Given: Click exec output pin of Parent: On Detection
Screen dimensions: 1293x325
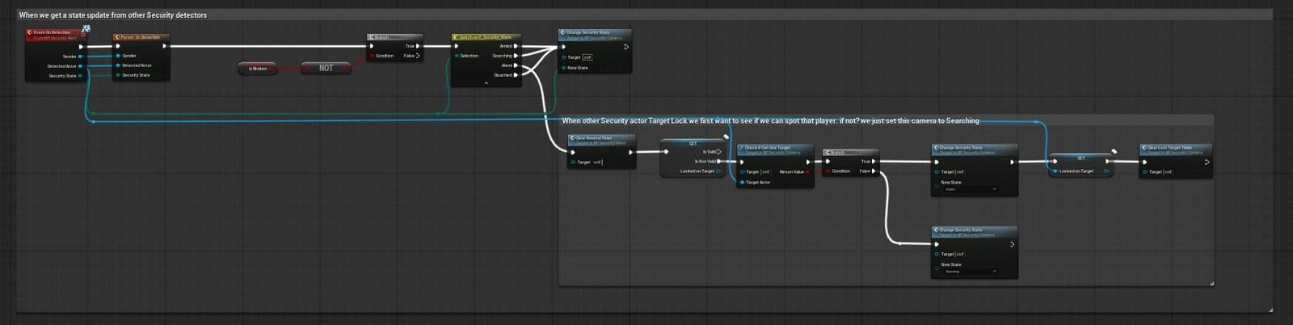Looking at the screenshot, I should click(x=164, y=46).
